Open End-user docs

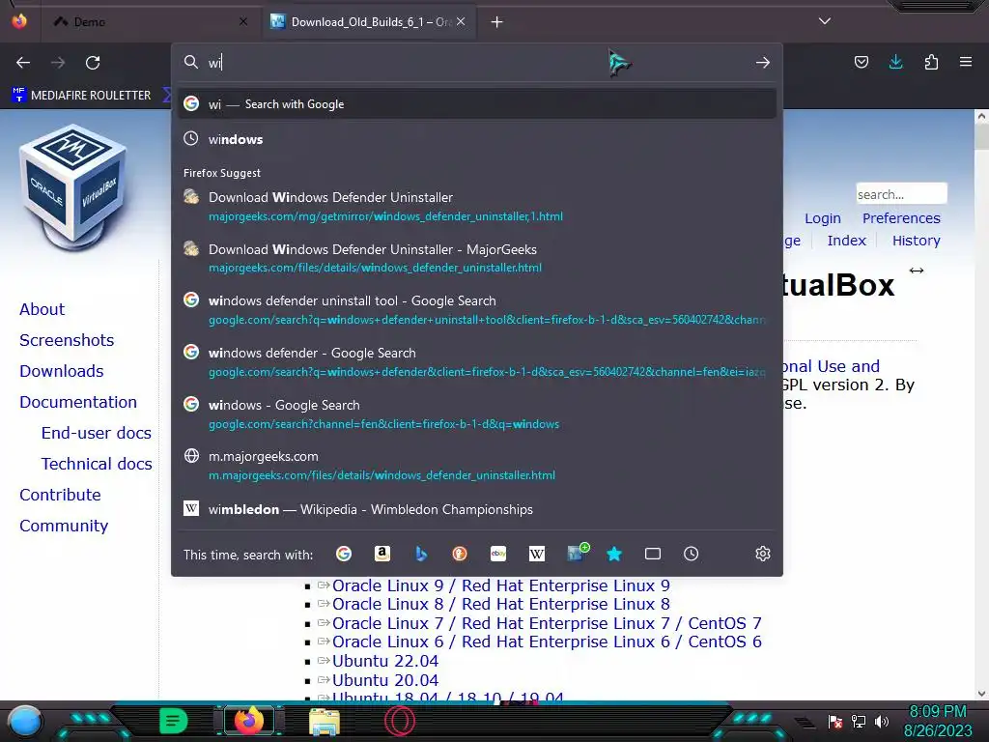pyautogui.click(x=97, y=433)
